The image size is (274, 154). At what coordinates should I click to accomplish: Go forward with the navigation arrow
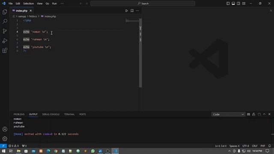(87, 3)
